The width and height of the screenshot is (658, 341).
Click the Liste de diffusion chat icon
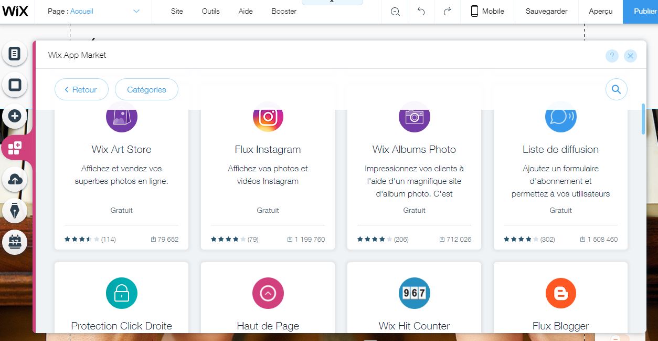561,117
